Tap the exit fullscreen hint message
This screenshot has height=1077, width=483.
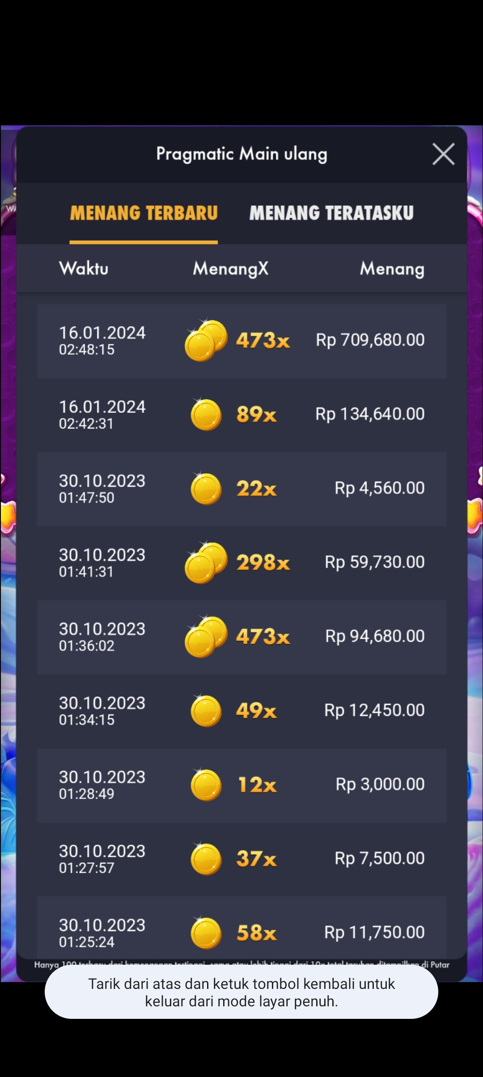point(241,992)
